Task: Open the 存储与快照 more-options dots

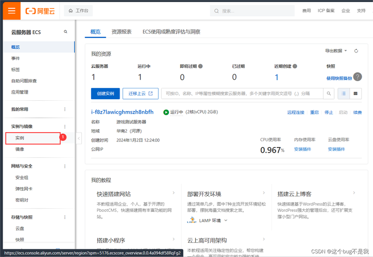Action: click(65, 217)
